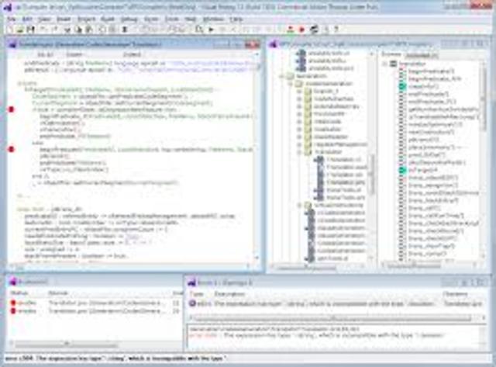Click the New file toolbar icon
This screenshot has width=496, height=367.
click(x=11, y=29)
